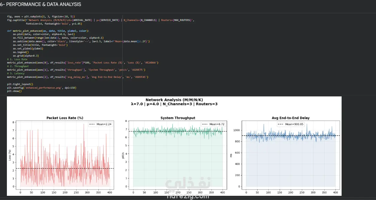Click the 'ms' y-axis label on the delay chart
This screenshot has width=376, height=200.
pos(231,155)
